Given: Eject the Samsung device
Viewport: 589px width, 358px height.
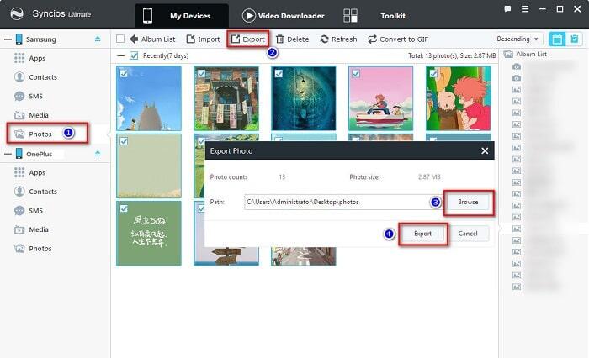Looking at the screenshot, I should 98,39.
